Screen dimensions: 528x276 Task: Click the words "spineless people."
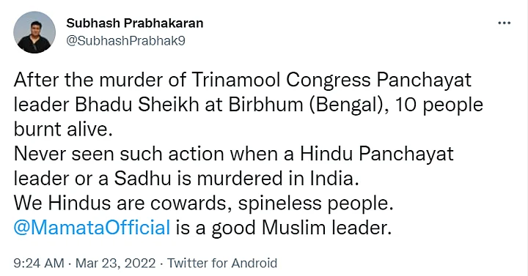pos(316,204)
